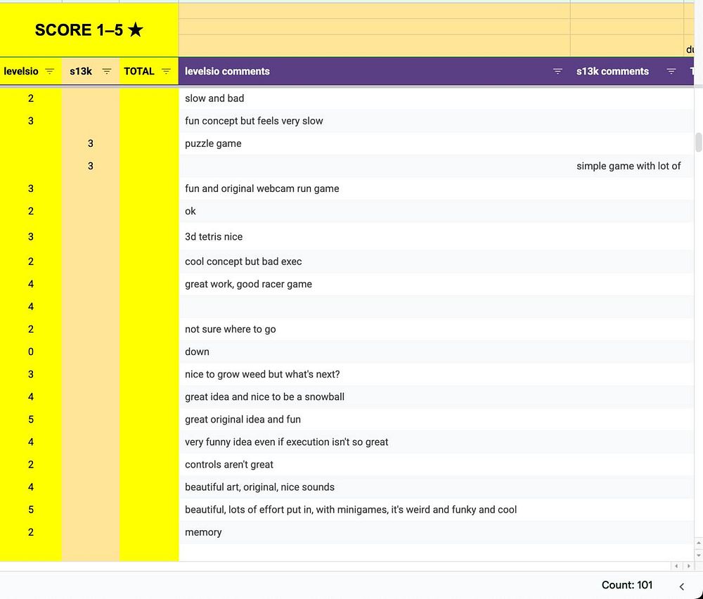Screen dimensions: 703x599
Task: Click horizontal scroll left arrow
Action: click(x=676, y=566)
